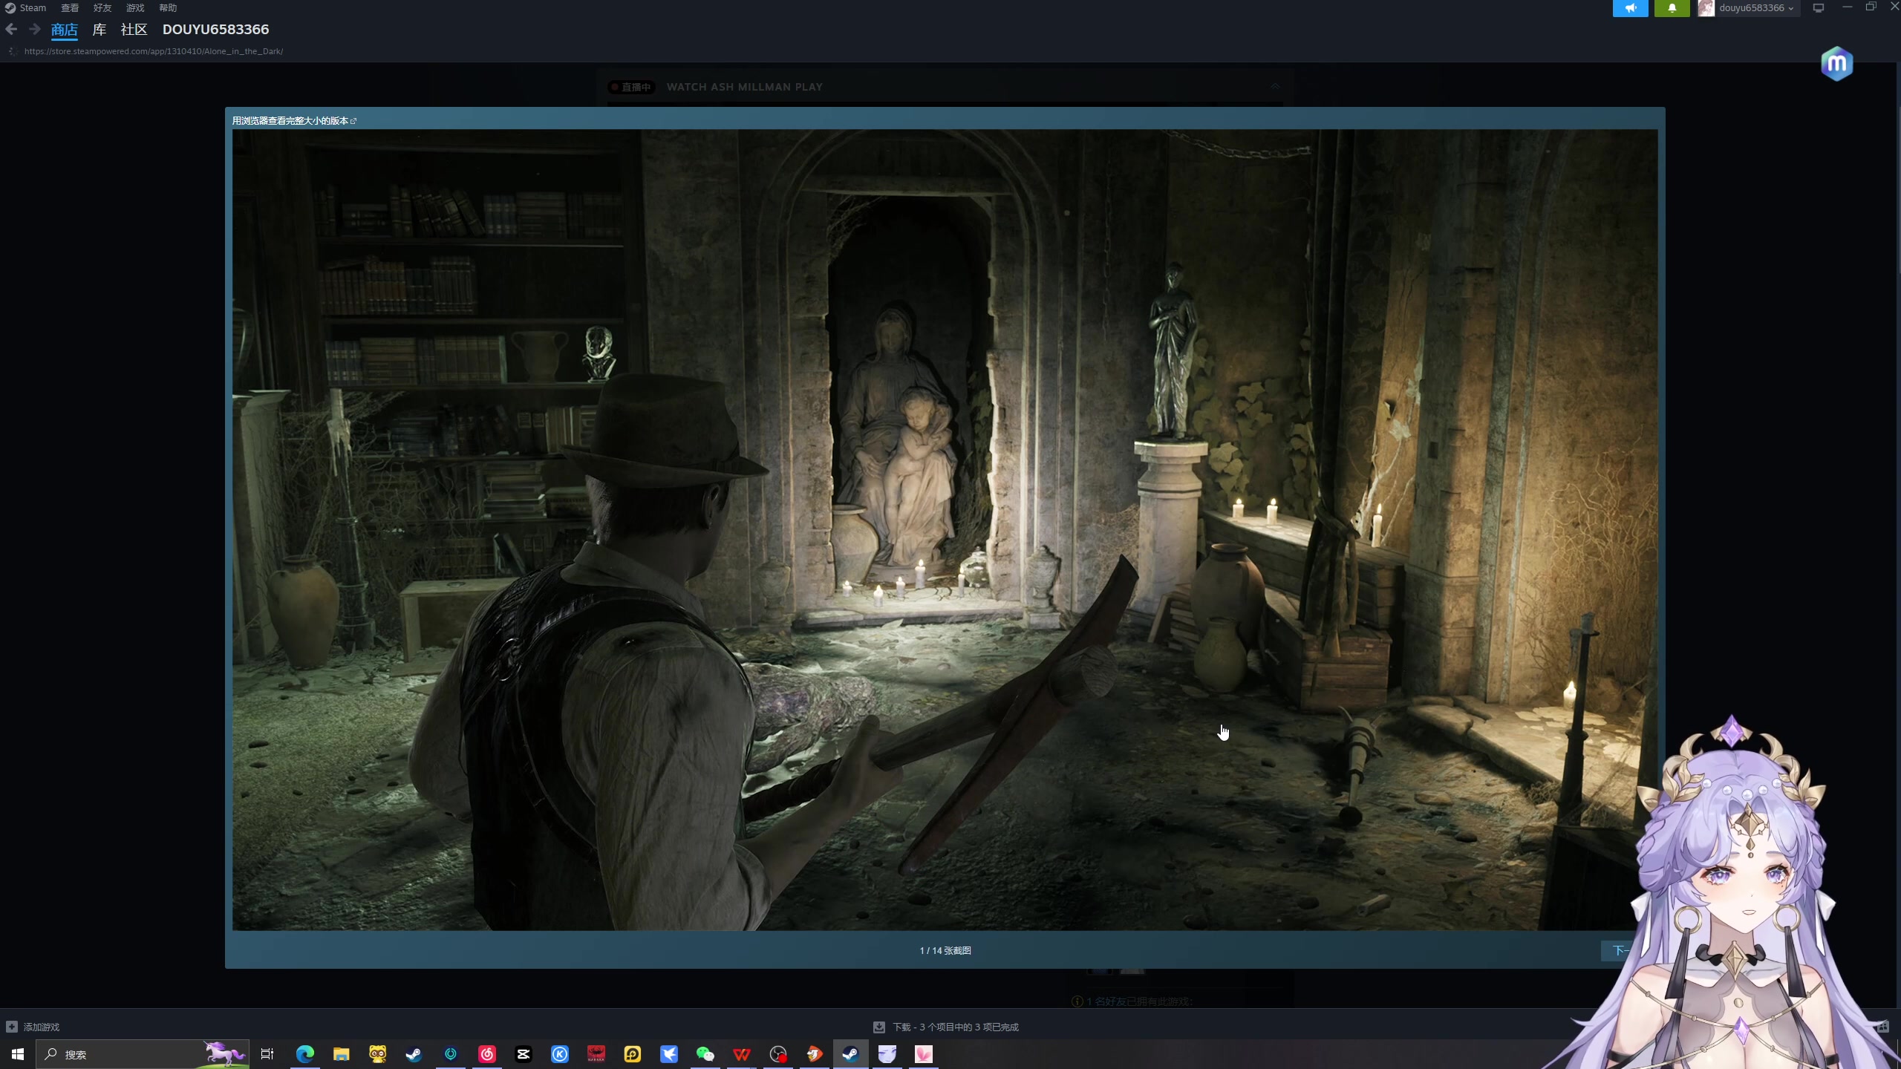Open Microsoft Edge from the taskbar
Screen dimensions: 1901x1069
click(304, 1053)
